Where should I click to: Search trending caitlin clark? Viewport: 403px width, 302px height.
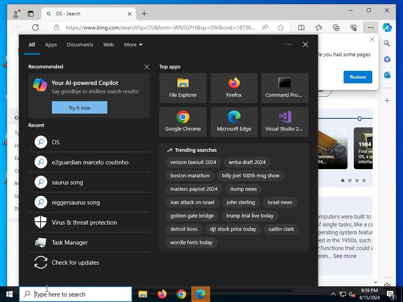281,229
